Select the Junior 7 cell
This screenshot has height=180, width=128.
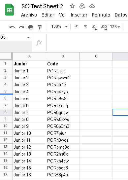[29, 112]
